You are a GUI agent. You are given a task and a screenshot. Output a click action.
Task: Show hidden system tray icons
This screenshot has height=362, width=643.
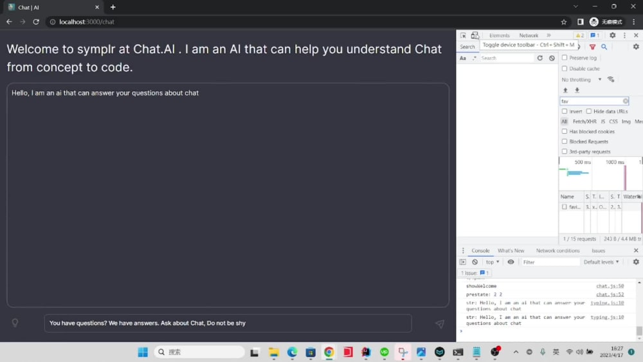click(x=516, y=352)
